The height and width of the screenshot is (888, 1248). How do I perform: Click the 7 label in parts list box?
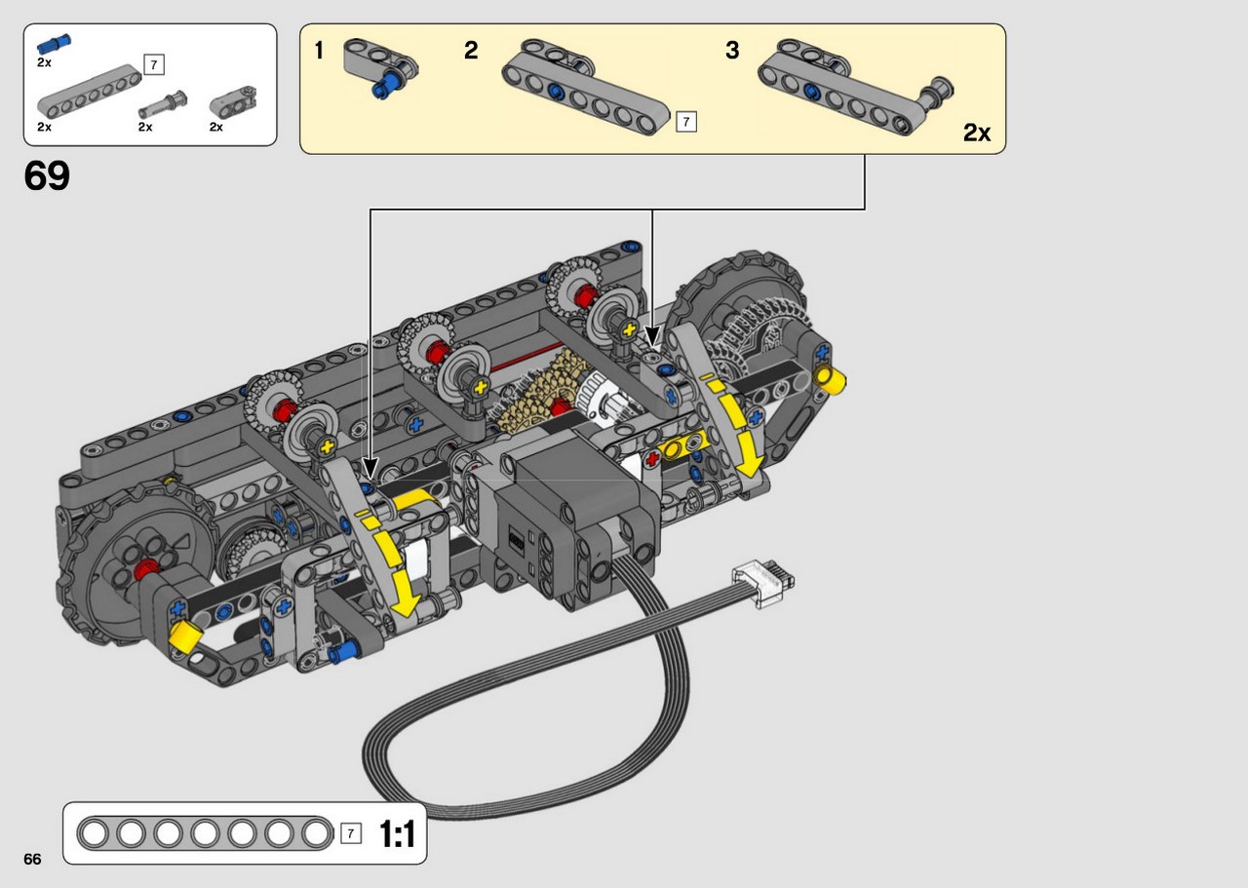153,65
